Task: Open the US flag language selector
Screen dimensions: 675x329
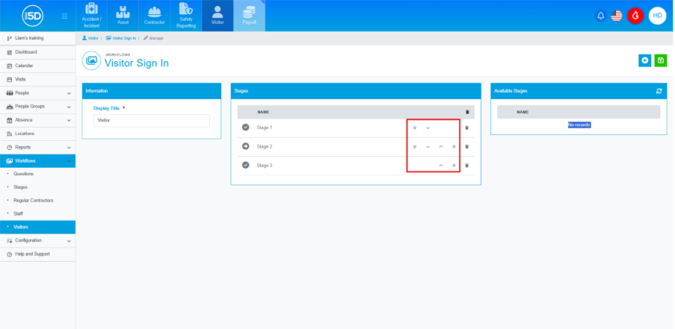Action: coord(617,16)
